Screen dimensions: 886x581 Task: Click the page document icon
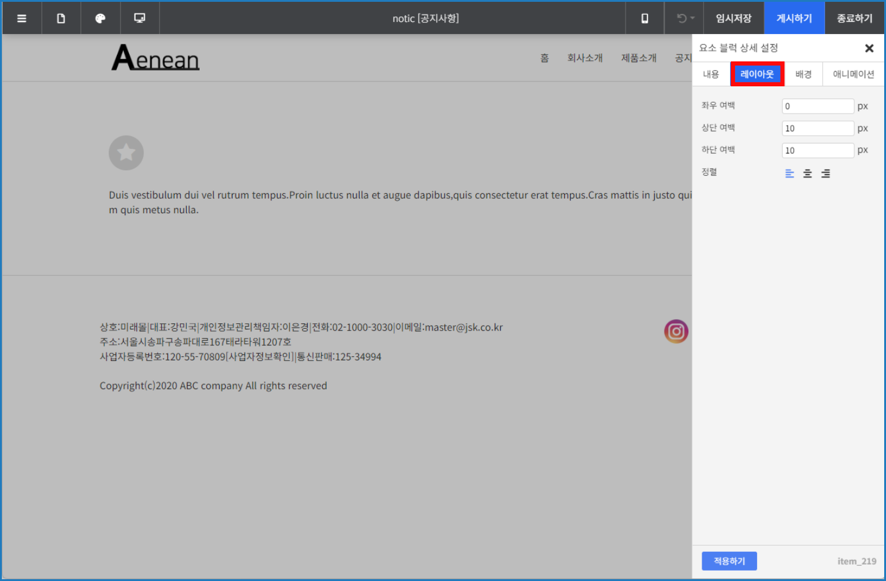pos(61,18)
